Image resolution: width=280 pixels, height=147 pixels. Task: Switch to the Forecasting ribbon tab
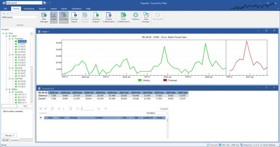[x=29, y=9]
